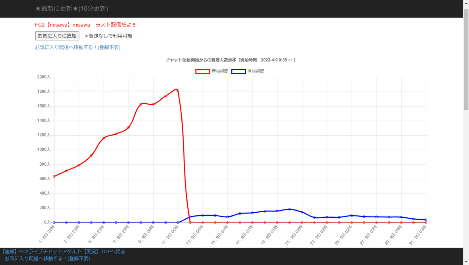Click the x-axis label 15 : 9日 01時
Image resolution: width=469 pixels, height=265 pixels.
tap(220, 234)
